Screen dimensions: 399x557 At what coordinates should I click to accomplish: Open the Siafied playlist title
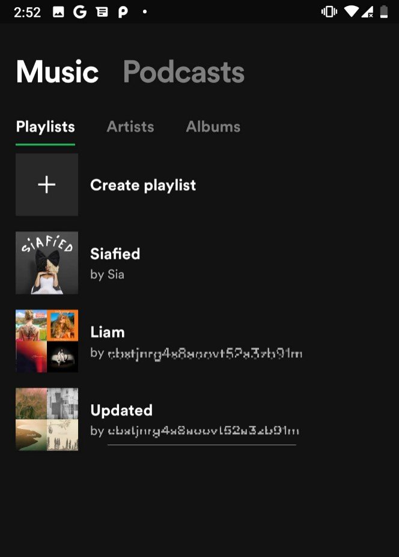coord(115,254)
